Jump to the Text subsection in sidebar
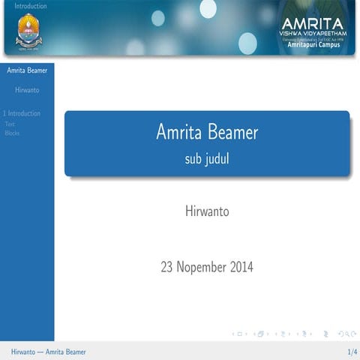 (x=10, y=124)
